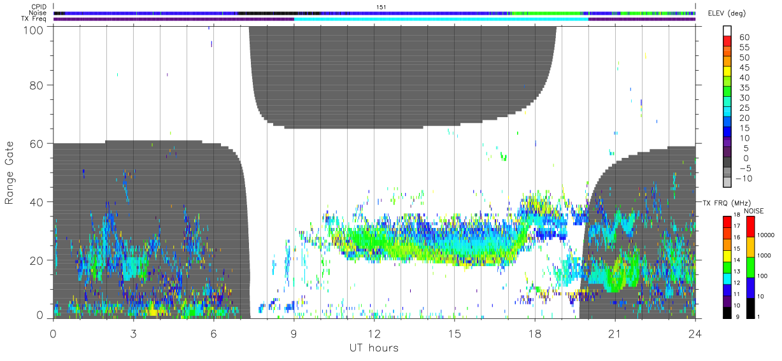Pick the cyan 20–25 ELEV colorbar segment
782x361 pixels.
click(x=727, y=112)
